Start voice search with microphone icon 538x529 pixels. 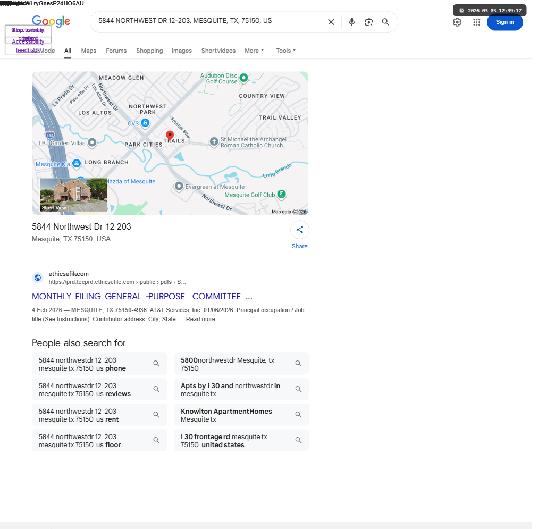click(352, 22)
